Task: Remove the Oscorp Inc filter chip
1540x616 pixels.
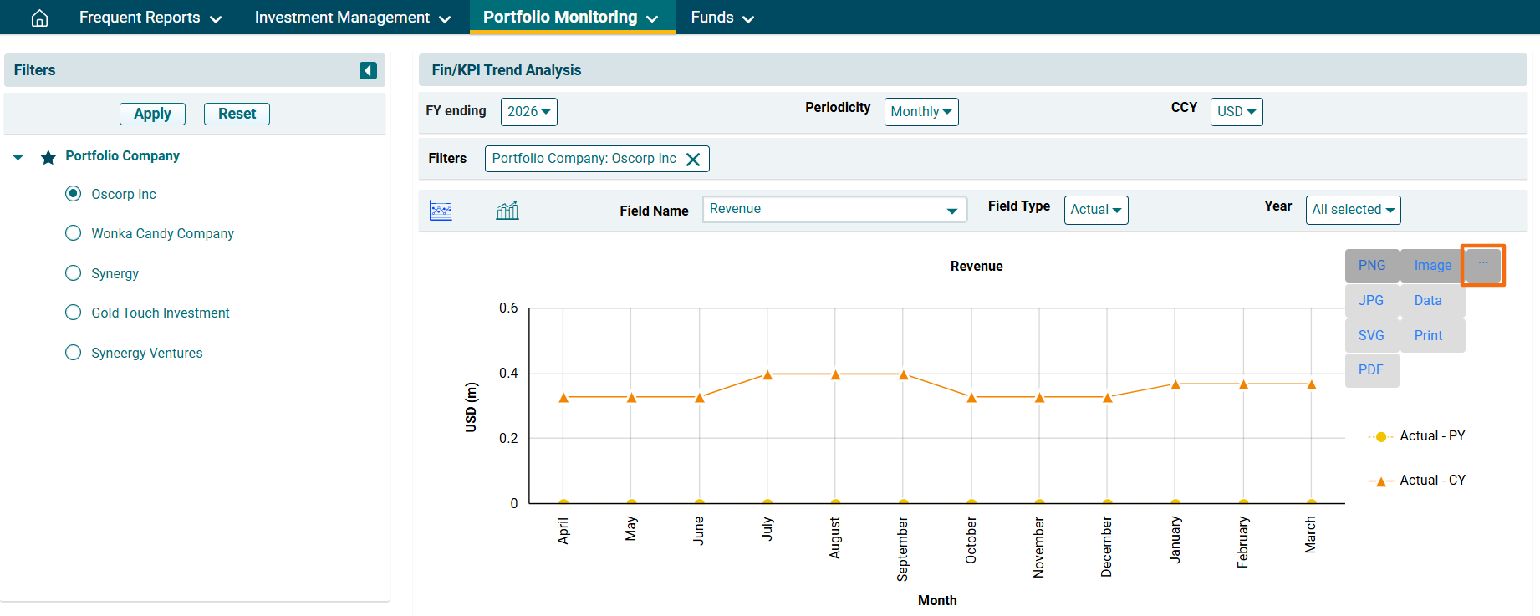Action: [693, 160]
